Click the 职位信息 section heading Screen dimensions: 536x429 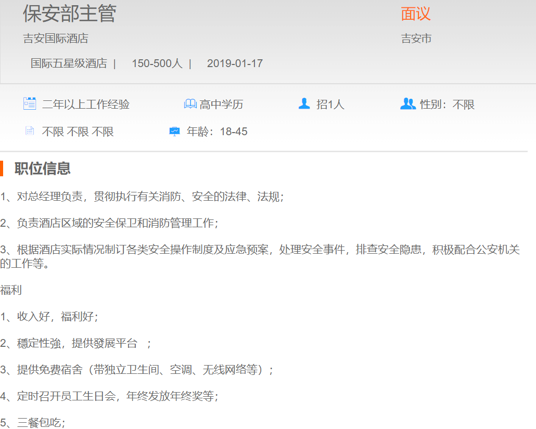pyautogui.click(x=43, y=168)
